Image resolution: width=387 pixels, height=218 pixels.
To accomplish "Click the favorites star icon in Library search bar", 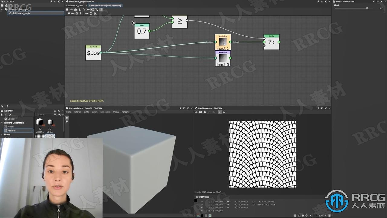I will point(59,115).
